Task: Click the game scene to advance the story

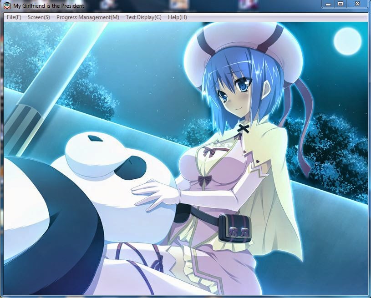Action: tap(186, 158)
